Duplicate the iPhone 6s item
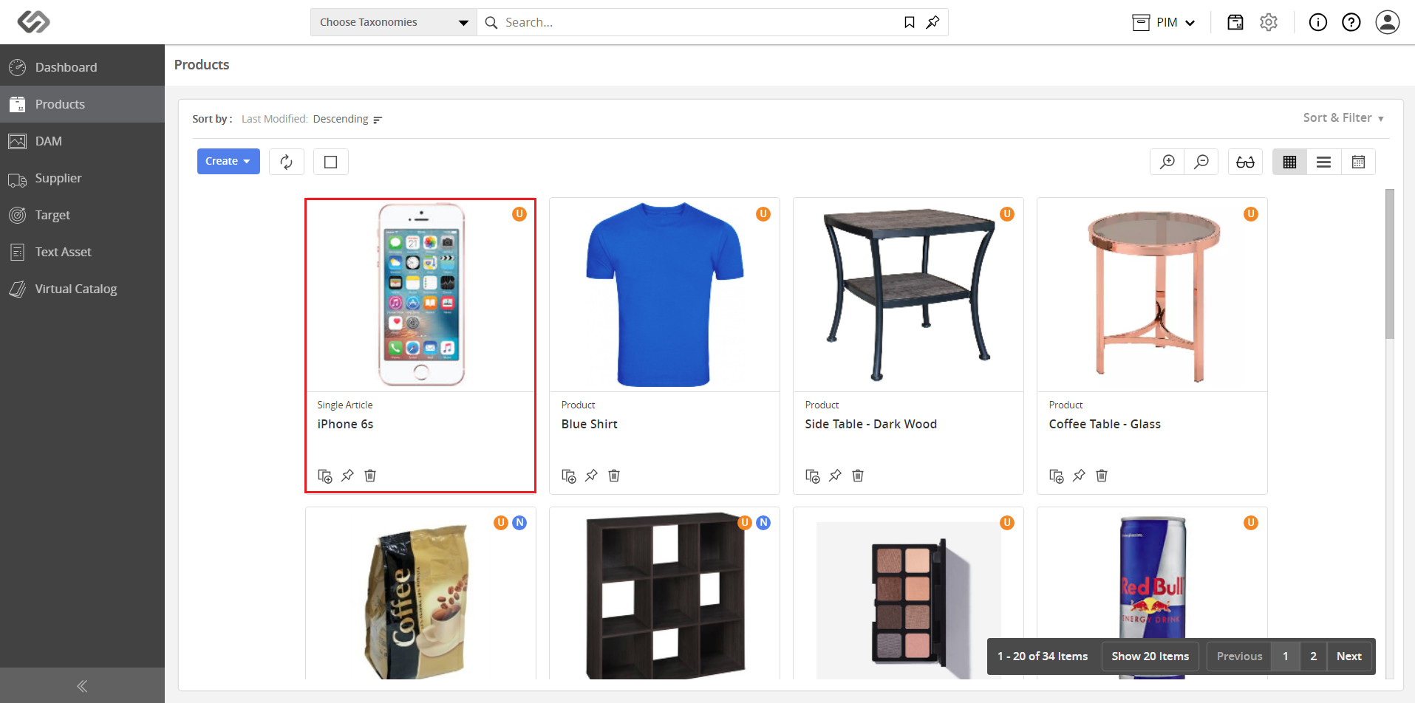Viewport: 1415px width, 703px height. 324,476
